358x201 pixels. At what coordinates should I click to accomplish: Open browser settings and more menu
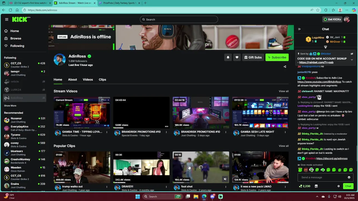pyautogui.click(x=347, y=10)
